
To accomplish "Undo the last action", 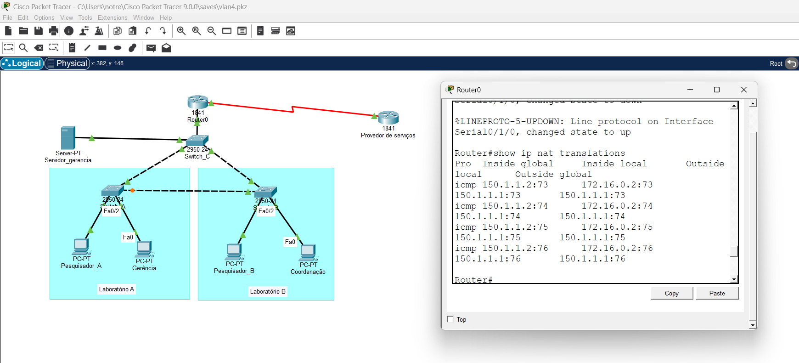I will coord(148,31).
